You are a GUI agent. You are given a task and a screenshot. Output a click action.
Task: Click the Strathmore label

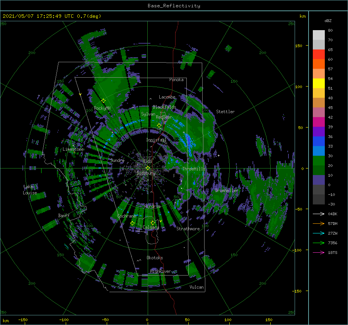pos(188,229)
